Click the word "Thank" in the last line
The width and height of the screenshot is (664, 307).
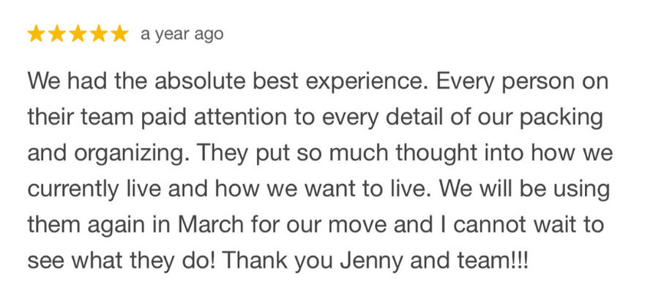[x=268, y=260]
